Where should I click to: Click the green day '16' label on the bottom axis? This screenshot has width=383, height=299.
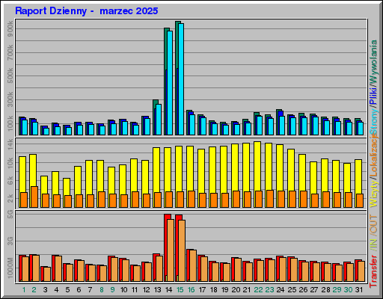click(x=191, y=290)
